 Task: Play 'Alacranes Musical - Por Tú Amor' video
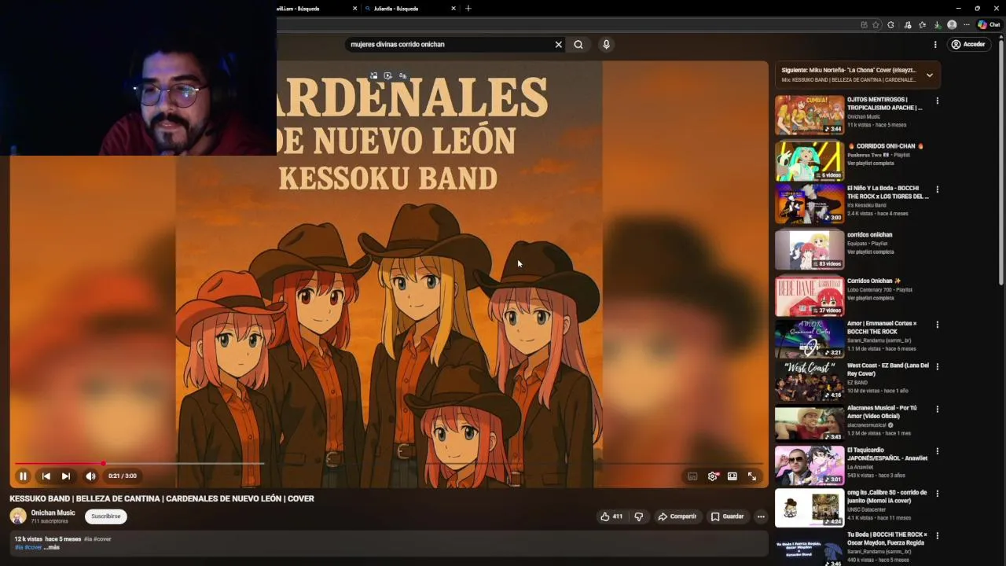coord(810,424)
